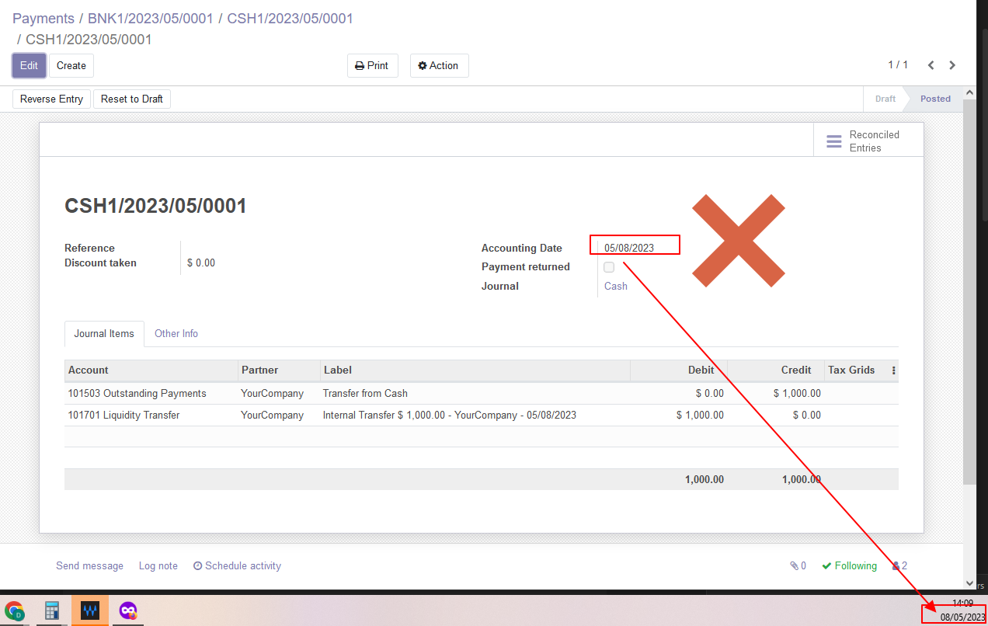This screenshot has height=626, width=988.
Task: Open the Action menu gear icon
Action: click(x=439, y=65)
